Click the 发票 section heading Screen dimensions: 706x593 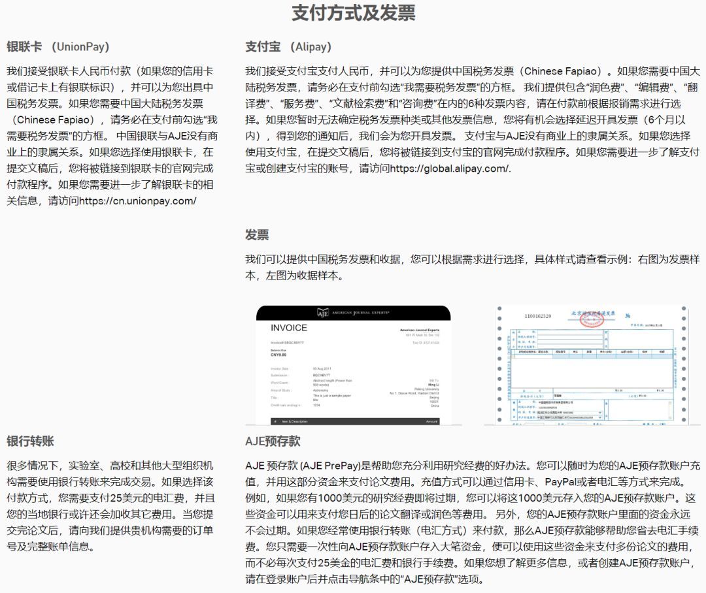257,234
